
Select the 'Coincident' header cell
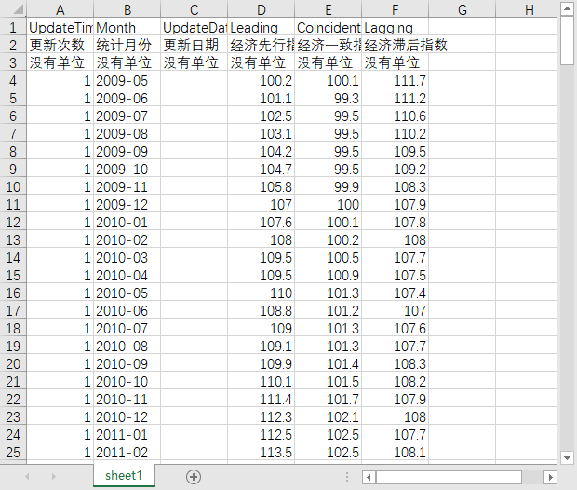(329, 28)
